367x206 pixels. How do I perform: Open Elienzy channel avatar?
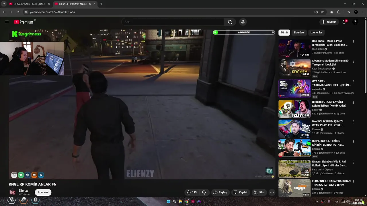point(12,192)
